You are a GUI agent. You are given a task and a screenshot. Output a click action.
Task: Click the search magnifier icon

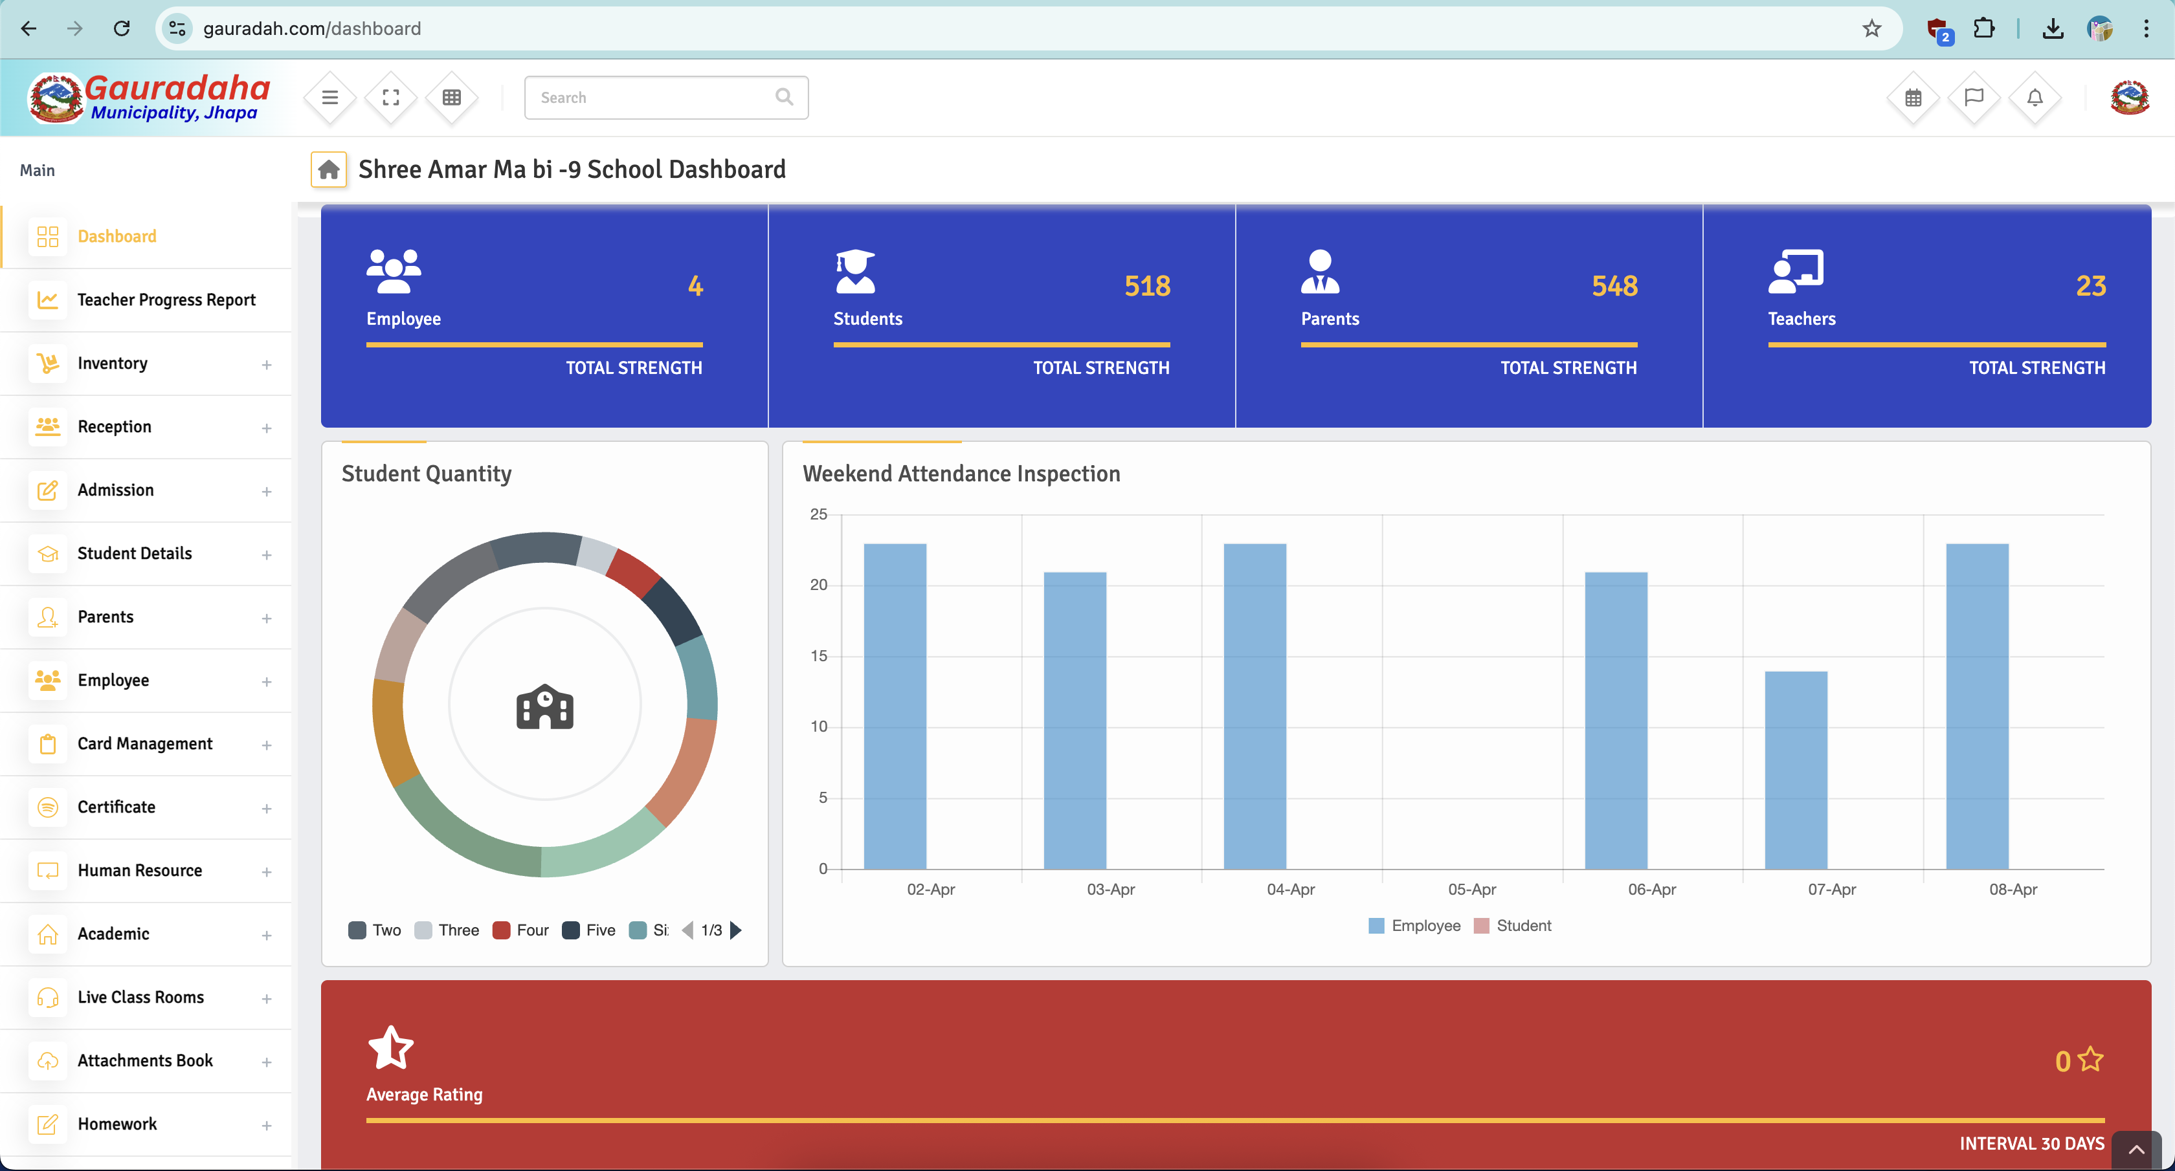point(783,97)
